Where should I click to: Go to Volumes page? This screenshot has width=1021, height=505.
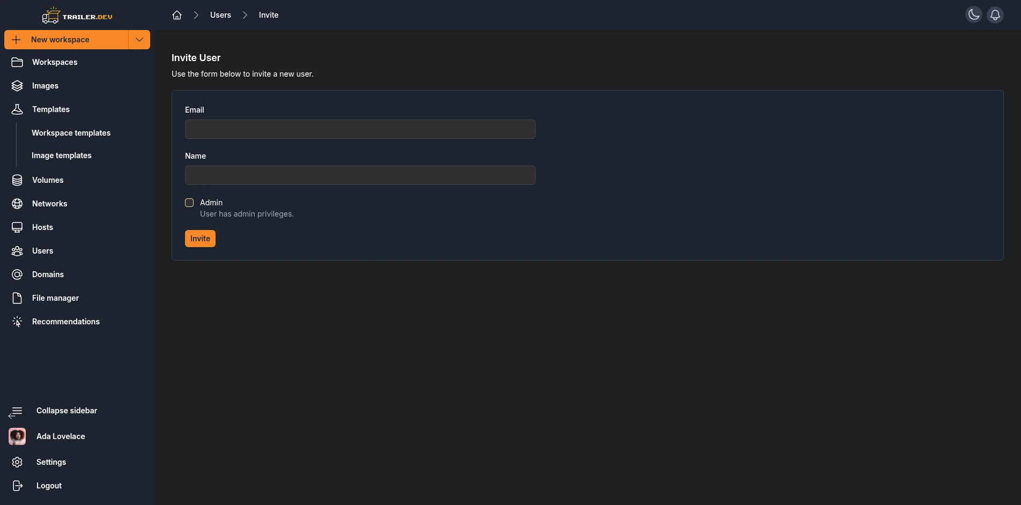[48, 180]
